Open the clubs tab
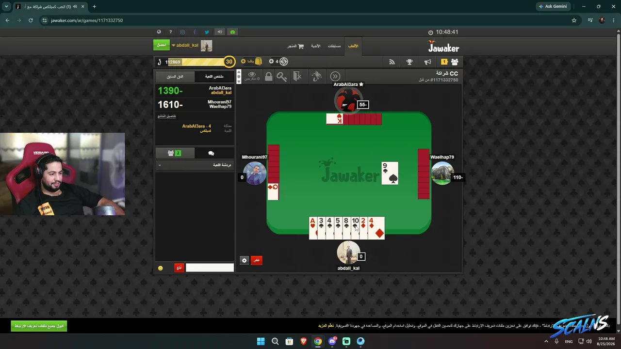621x349 pixels. point(315,46)
